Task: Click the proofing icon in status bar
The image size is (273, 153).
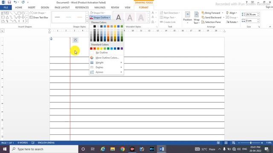Action: pyautogui.click(x=33, y=143)
